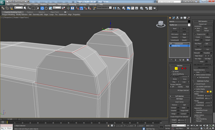Open the Modifiers menu
The height and width of the screenshot is (130, 215).
[x=43, y=4]
